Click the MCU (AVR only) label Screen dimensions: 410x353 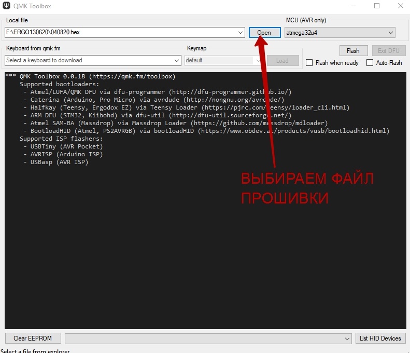tap(306, 20)
